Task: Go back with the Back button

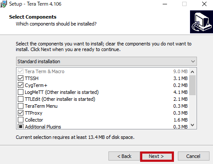Action: pyautogui.click(x=125, y=156)
